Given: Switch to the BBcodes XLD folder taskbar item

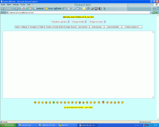Looking at the screenshot, I should (48, 125).
